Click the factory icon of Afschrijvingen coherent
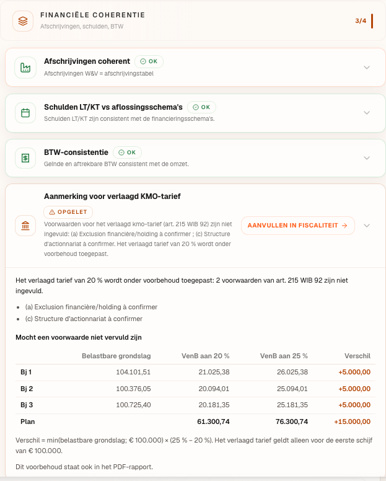This screenshot has width=386, height=481. pos(25,68)
